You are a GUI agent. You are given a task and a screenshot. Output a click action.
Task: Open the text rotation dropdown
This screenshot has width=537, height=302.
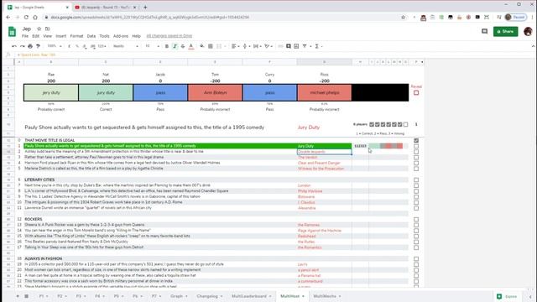pyautogui.click(x=268, y=46)
